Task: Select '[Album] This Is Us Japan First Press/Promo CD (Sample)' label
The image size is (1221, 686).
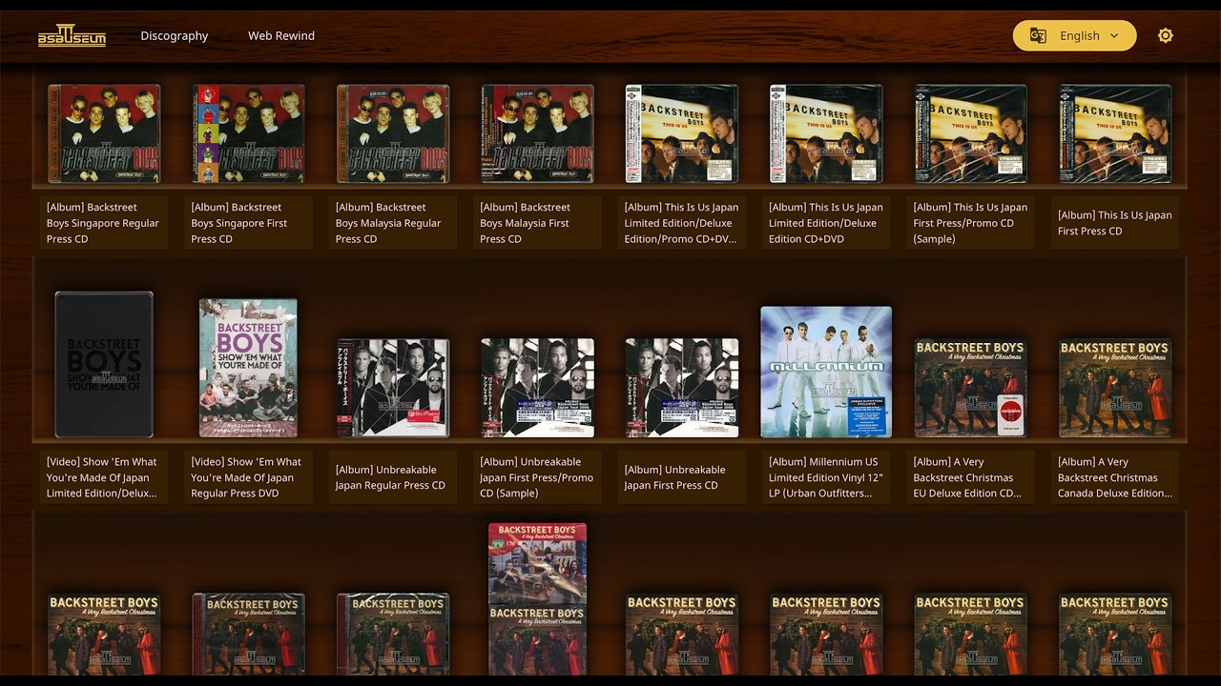Action: (x=971, y=223)
